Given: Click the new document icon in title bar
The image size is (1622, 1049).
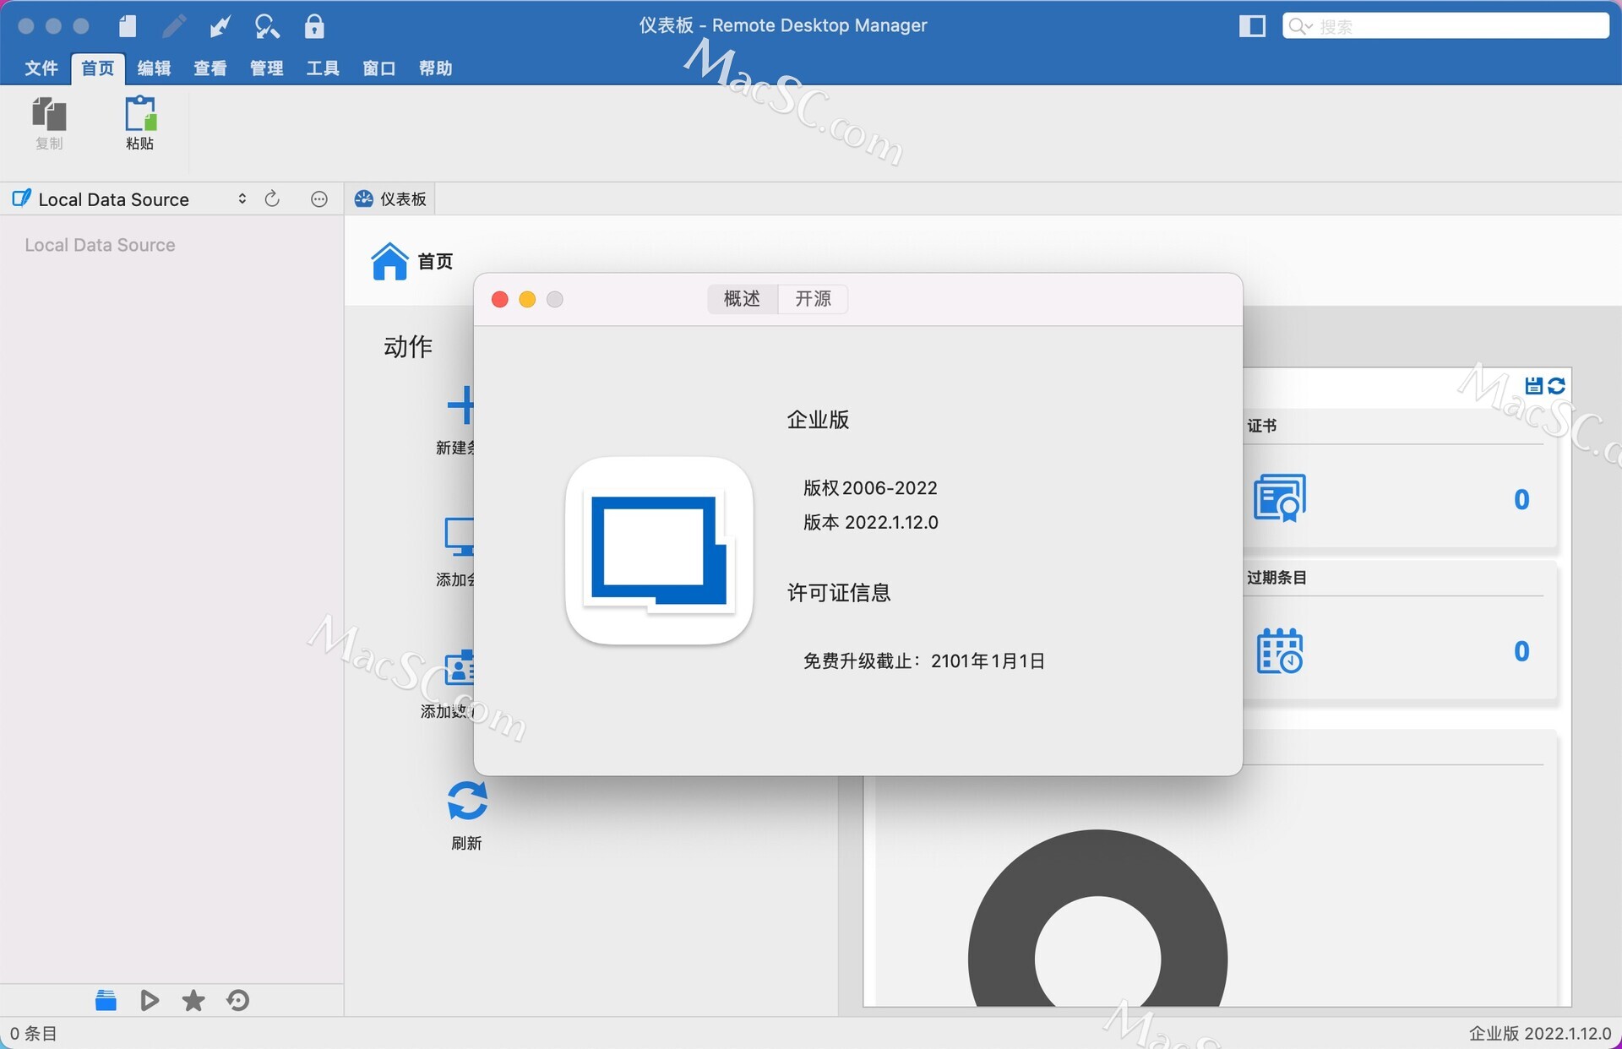Looking at the screenshot, I should (128, 26).
